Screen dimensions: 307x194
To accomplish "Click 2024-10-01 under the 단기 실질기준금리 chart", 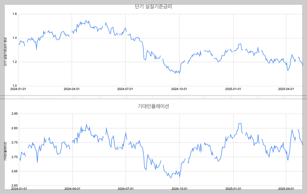I will (x=179, y=89).
